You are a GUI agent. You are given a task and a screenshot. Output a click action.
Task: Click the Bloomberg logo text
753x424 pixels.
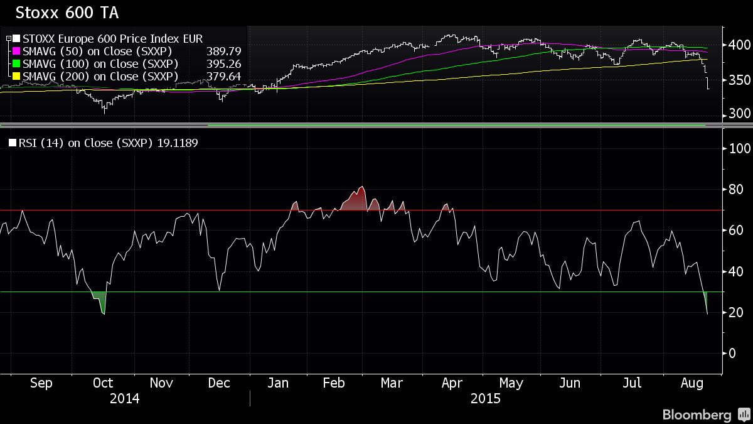coord(697,415)
